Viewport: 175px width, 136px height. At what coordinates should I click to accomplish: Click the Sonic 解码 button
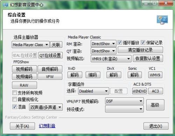click(135, 75)
